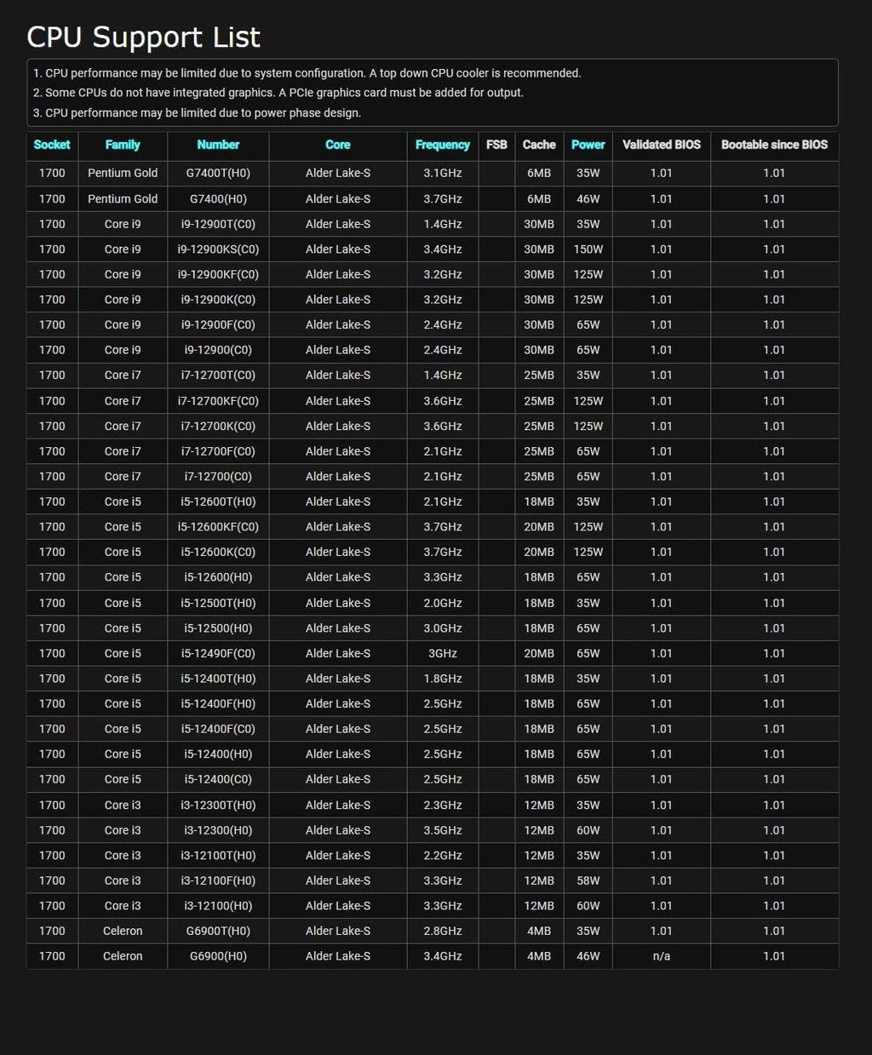This screenshot has width=872, height=1055.
Task: Select the 150W power value cell
Action: (588, 249)
